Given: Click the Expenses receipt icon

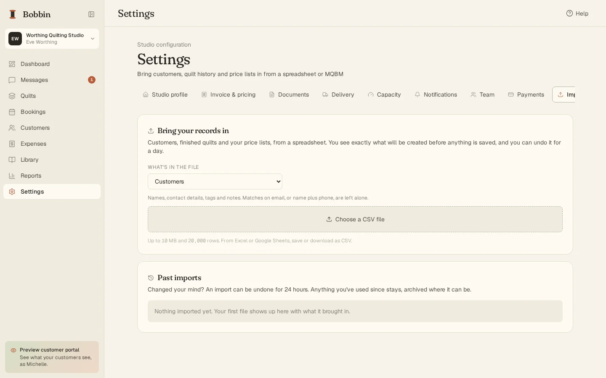Looking at the screenshot, I should (x=12, y=144).
